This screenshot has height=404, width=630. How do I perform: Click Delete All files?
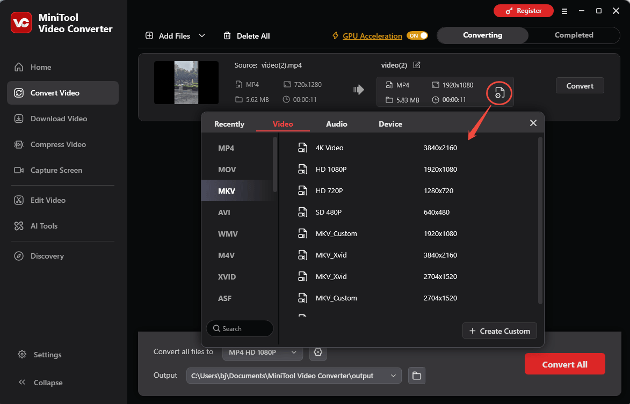[247, 36]
